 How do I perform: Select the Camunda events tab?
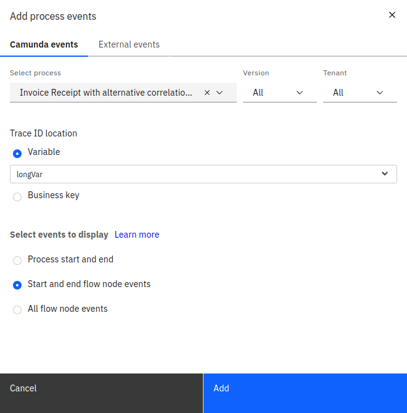tap(44, 44)
